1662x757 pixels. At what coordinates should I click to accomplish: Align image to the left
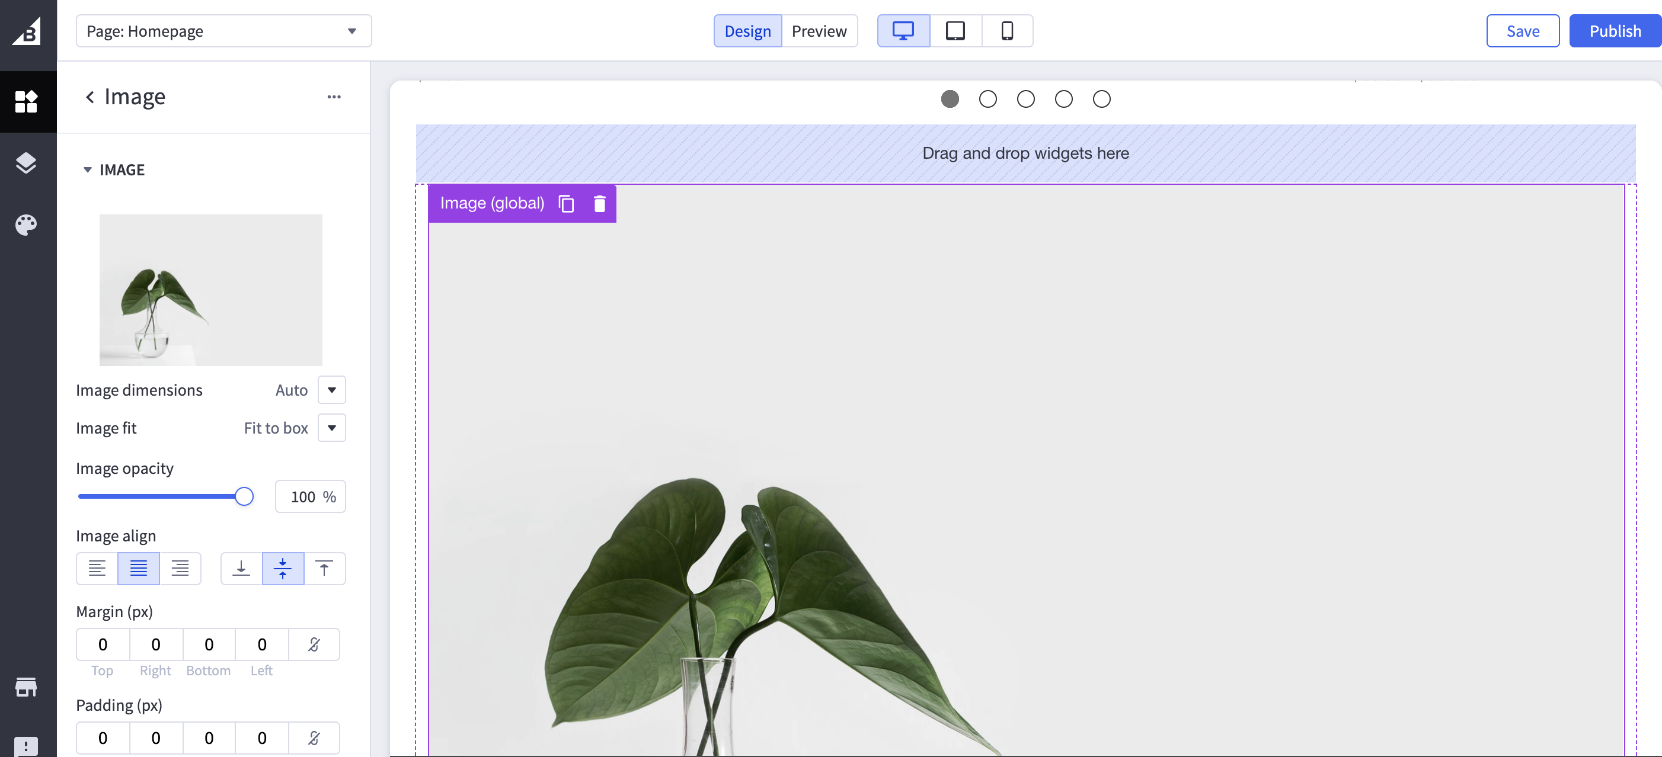click(x=97, y=568)
